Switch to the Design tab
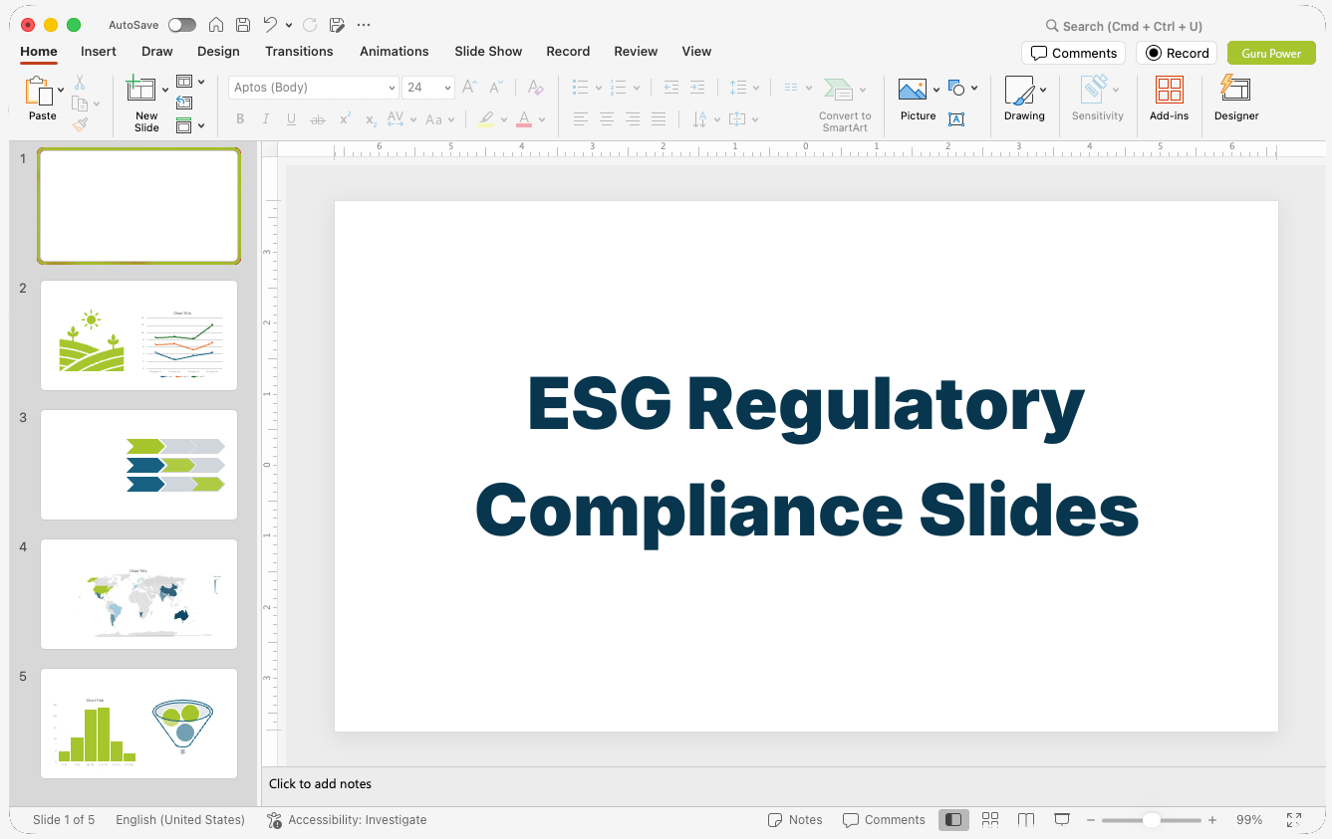 tap(218, 52)
